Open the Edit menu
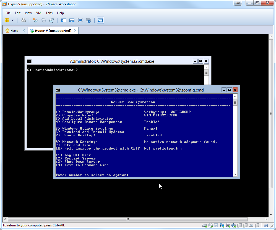 tap(18, 13)
